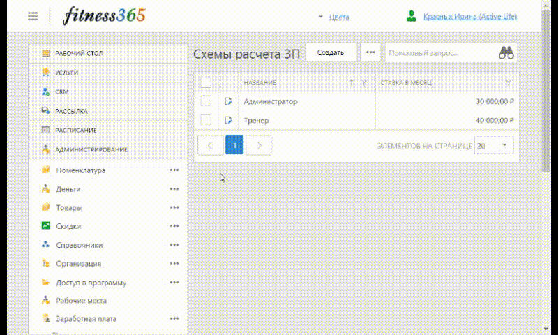This screenshot has height=335, width=558.
Task: Expand the Заработная плата three-dots submenu
Action: pos(174,319)
